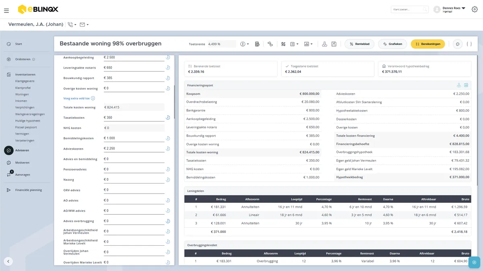Go to the Motiveren section

(22, 163)
